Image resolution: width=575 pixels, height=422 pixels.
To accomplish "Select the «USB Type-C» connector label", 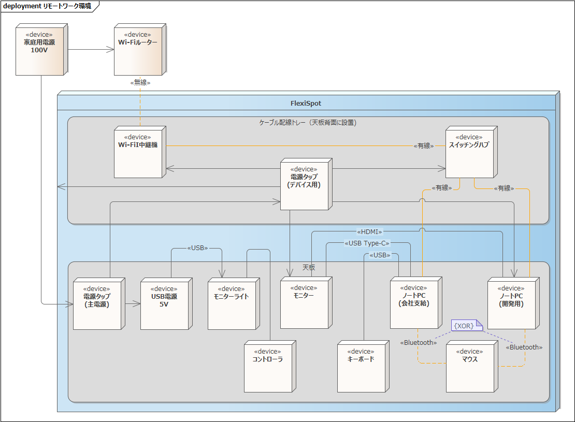I will pos(367,243).
